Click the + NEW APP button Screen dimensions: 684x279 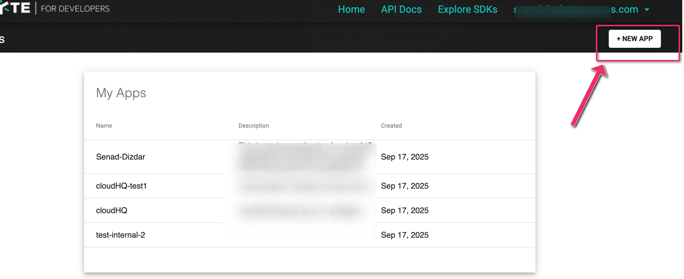pyautogui.click(x=634, y=39)
